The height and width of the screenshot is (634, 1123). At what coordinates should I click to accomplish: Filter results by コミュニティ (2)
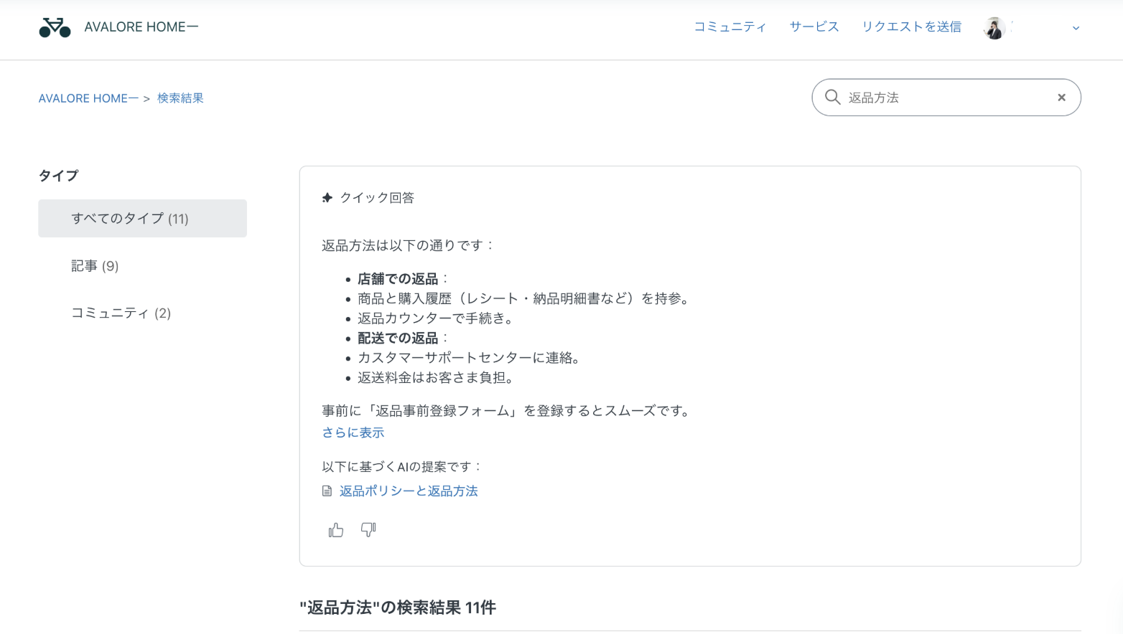click(121, 313)
